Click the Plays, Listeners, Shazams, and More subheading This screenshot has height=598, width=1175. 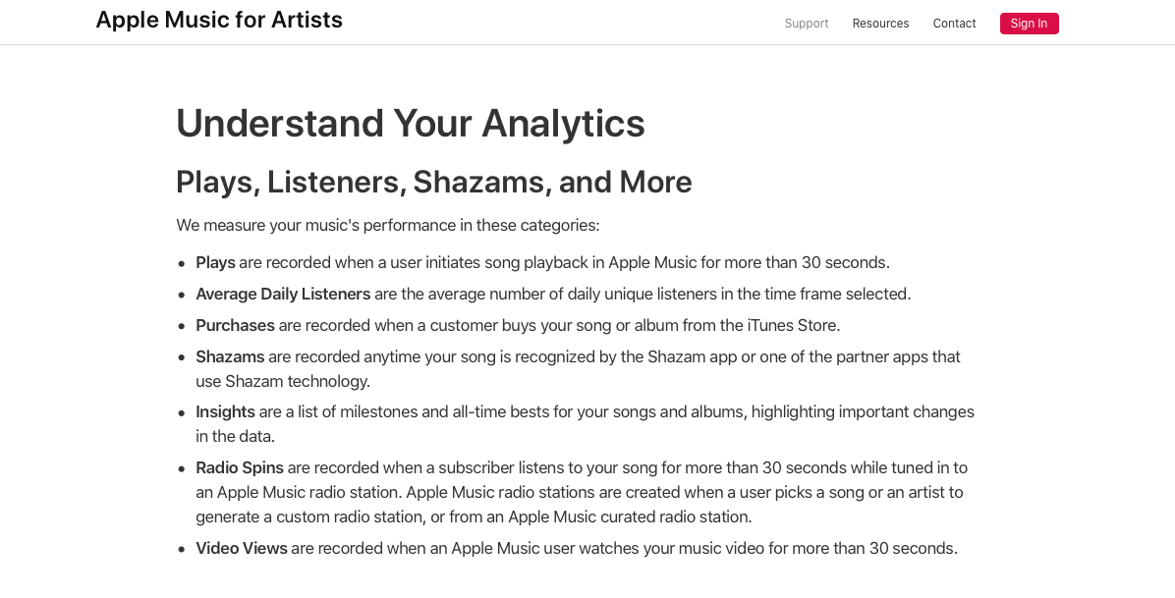click(434, 182)
